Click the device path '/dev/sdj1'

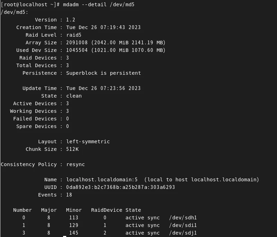point(183,233)
